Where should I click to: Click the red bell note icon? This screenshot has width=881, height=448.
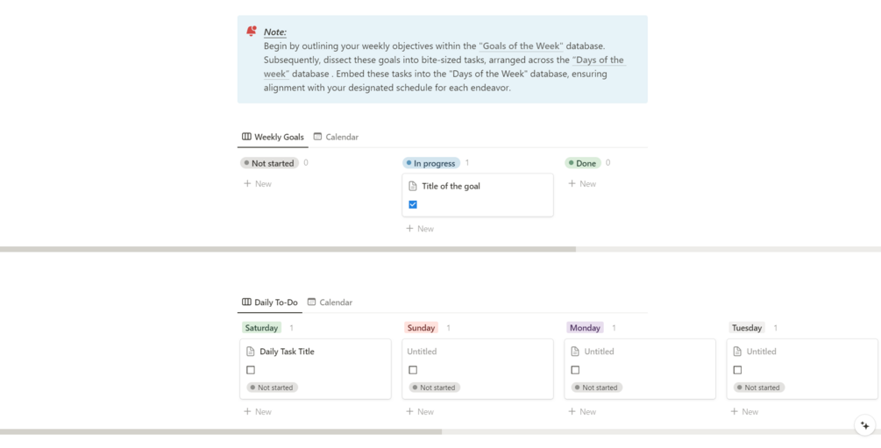252,32
